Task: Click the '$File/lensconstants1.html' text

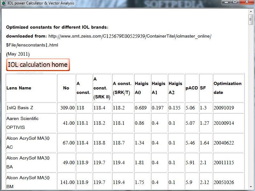Action: [32, 45]
